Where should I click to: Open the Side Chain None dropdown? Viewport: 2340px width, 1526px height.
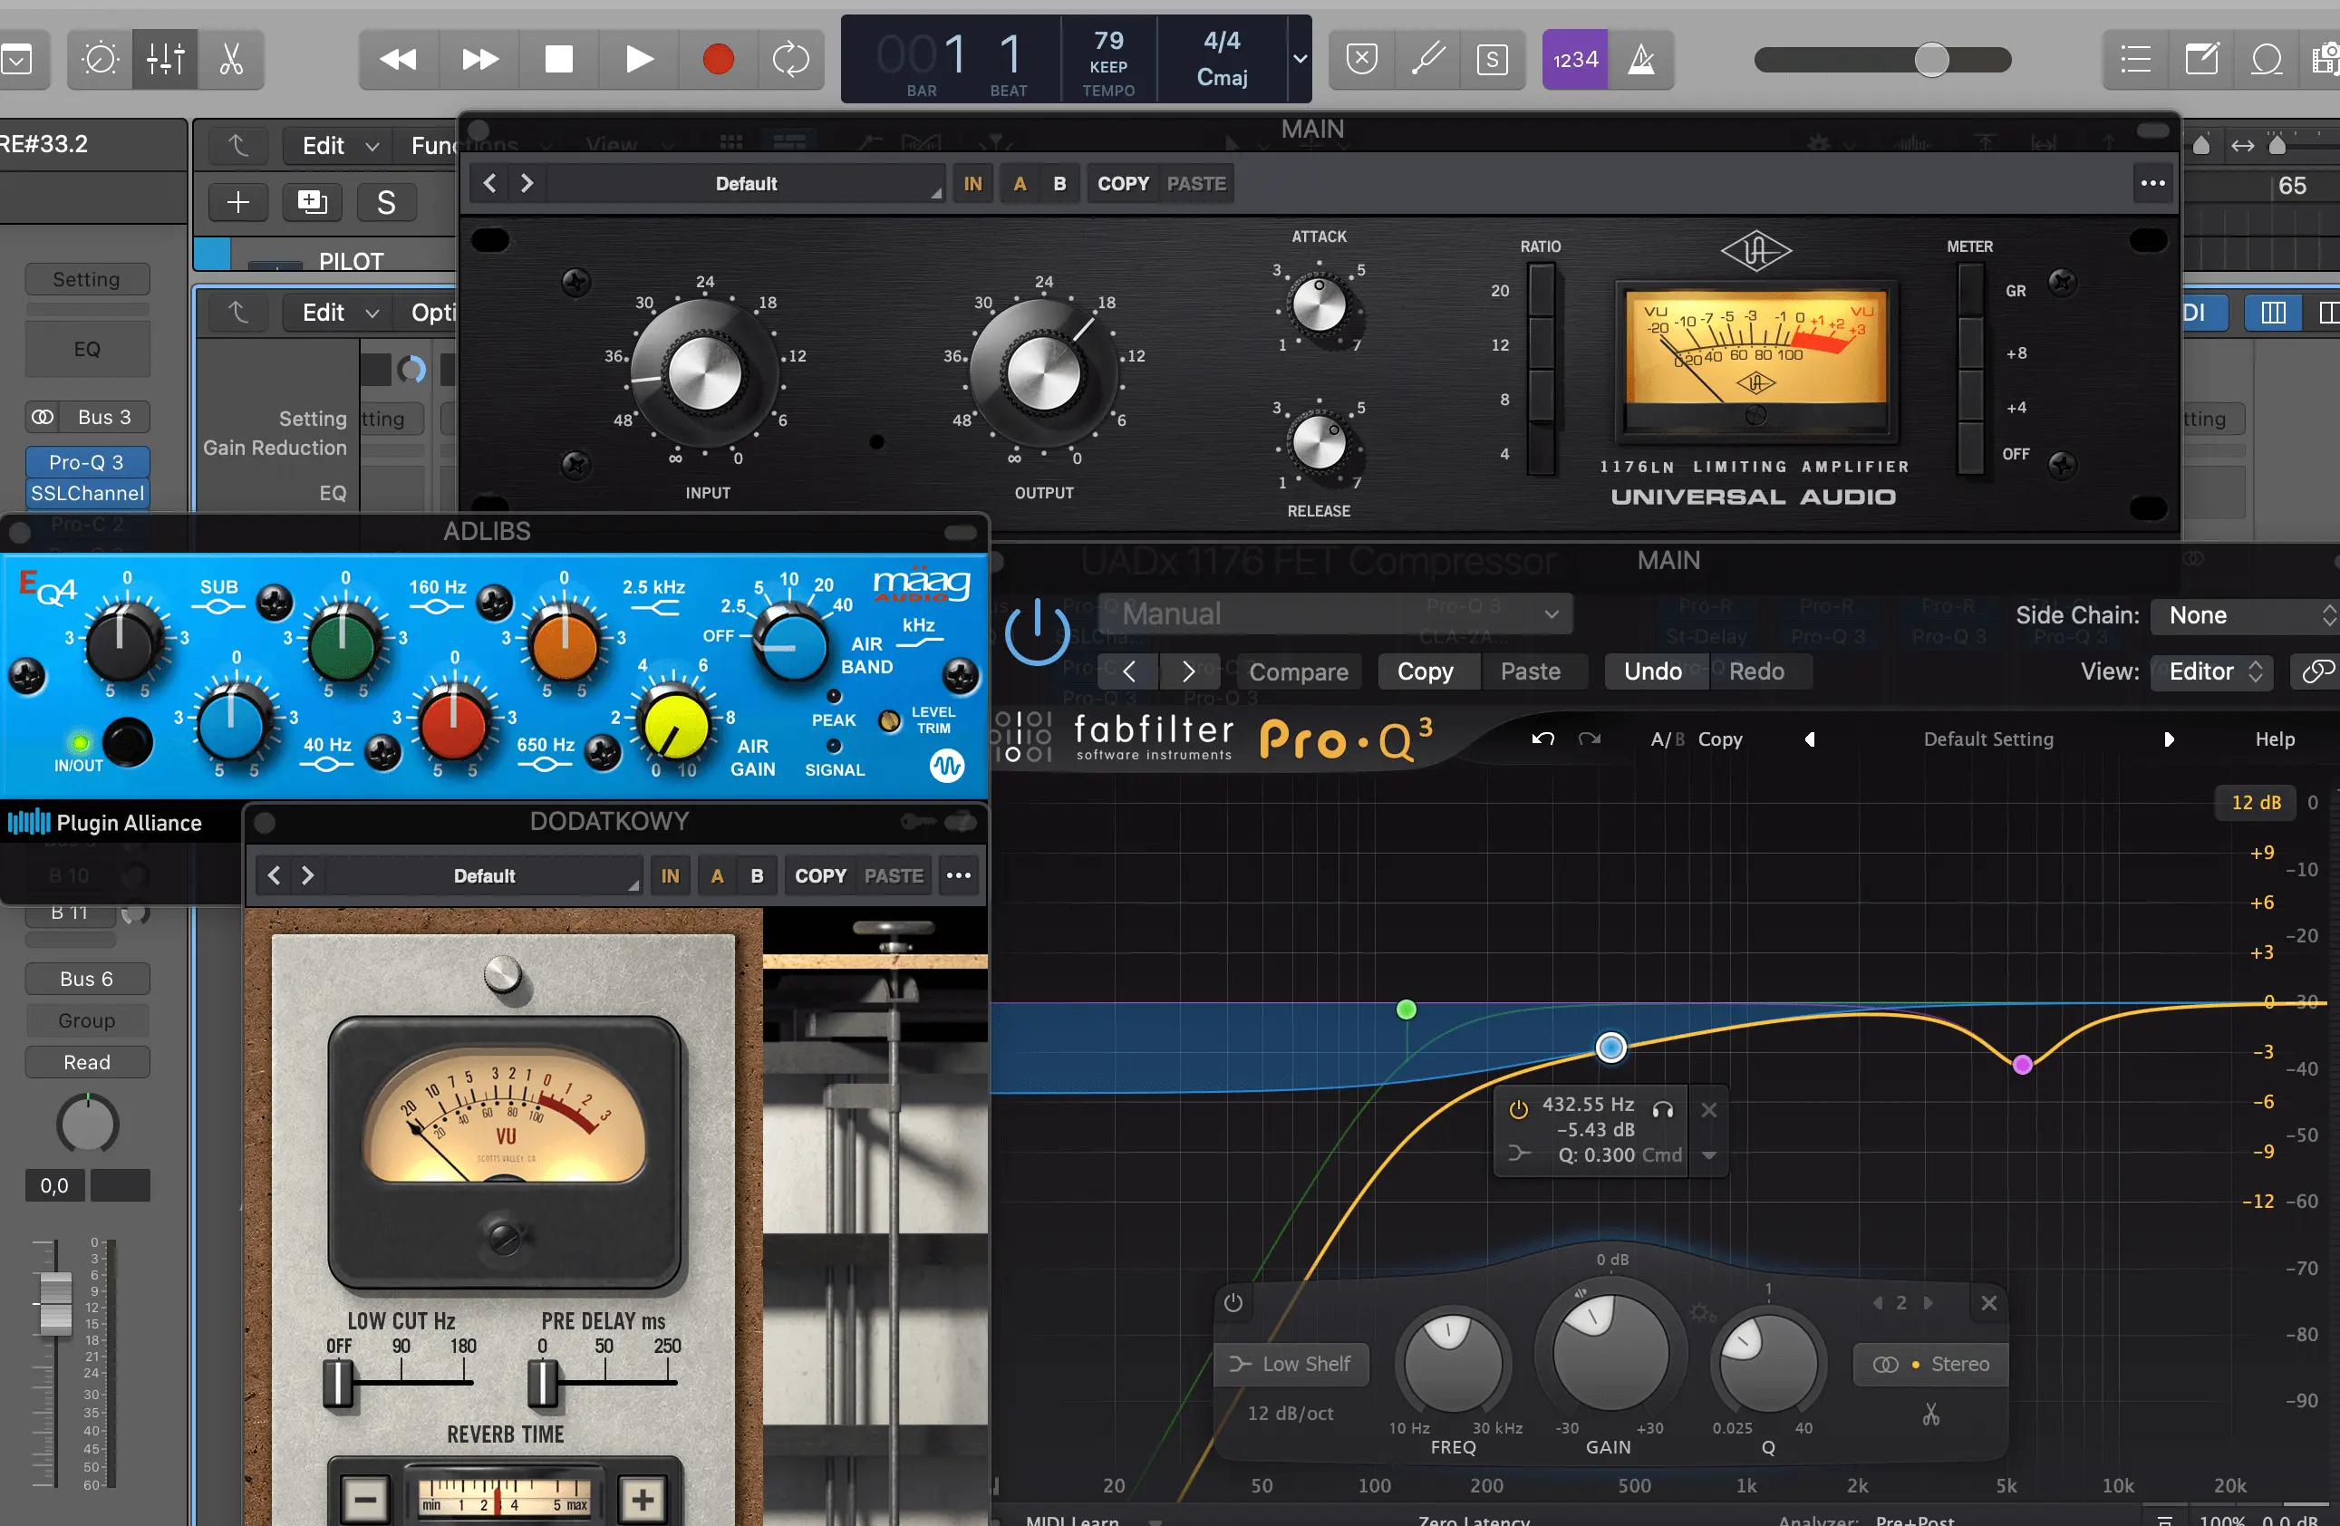pos(2246,615)
